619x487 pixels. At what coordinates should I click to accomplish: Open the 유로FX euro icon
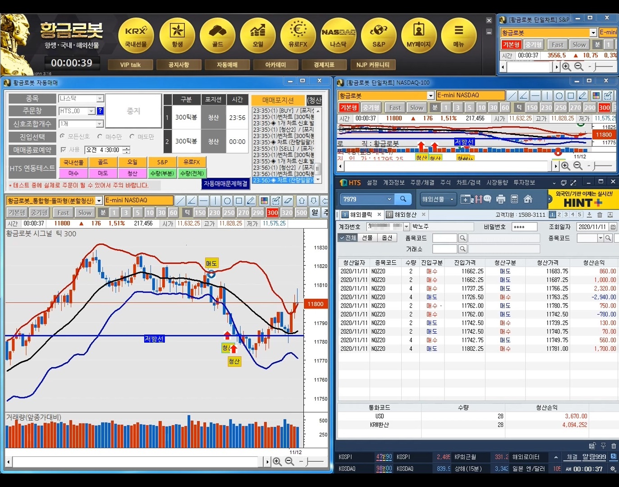[x=298, y=36]
